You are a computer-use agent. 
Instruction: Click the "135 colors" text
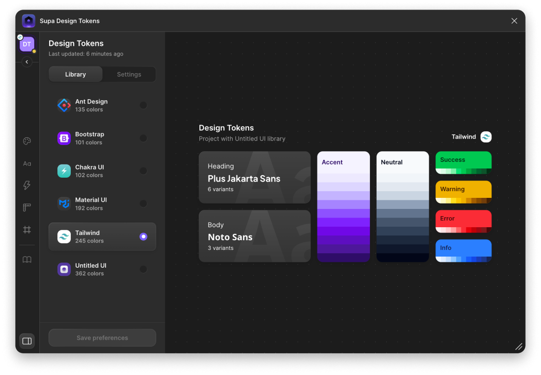(89, 110)
